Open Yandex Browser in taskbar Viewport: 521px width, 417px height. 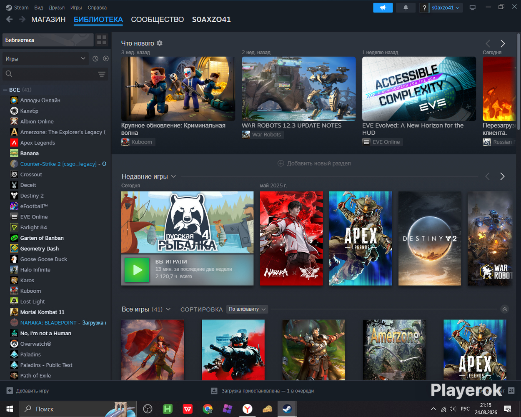247,409
